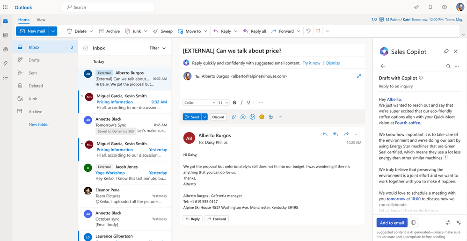467x241 pixels.
Task: Switch to the View tab
Action: click(x=41, y=20)
